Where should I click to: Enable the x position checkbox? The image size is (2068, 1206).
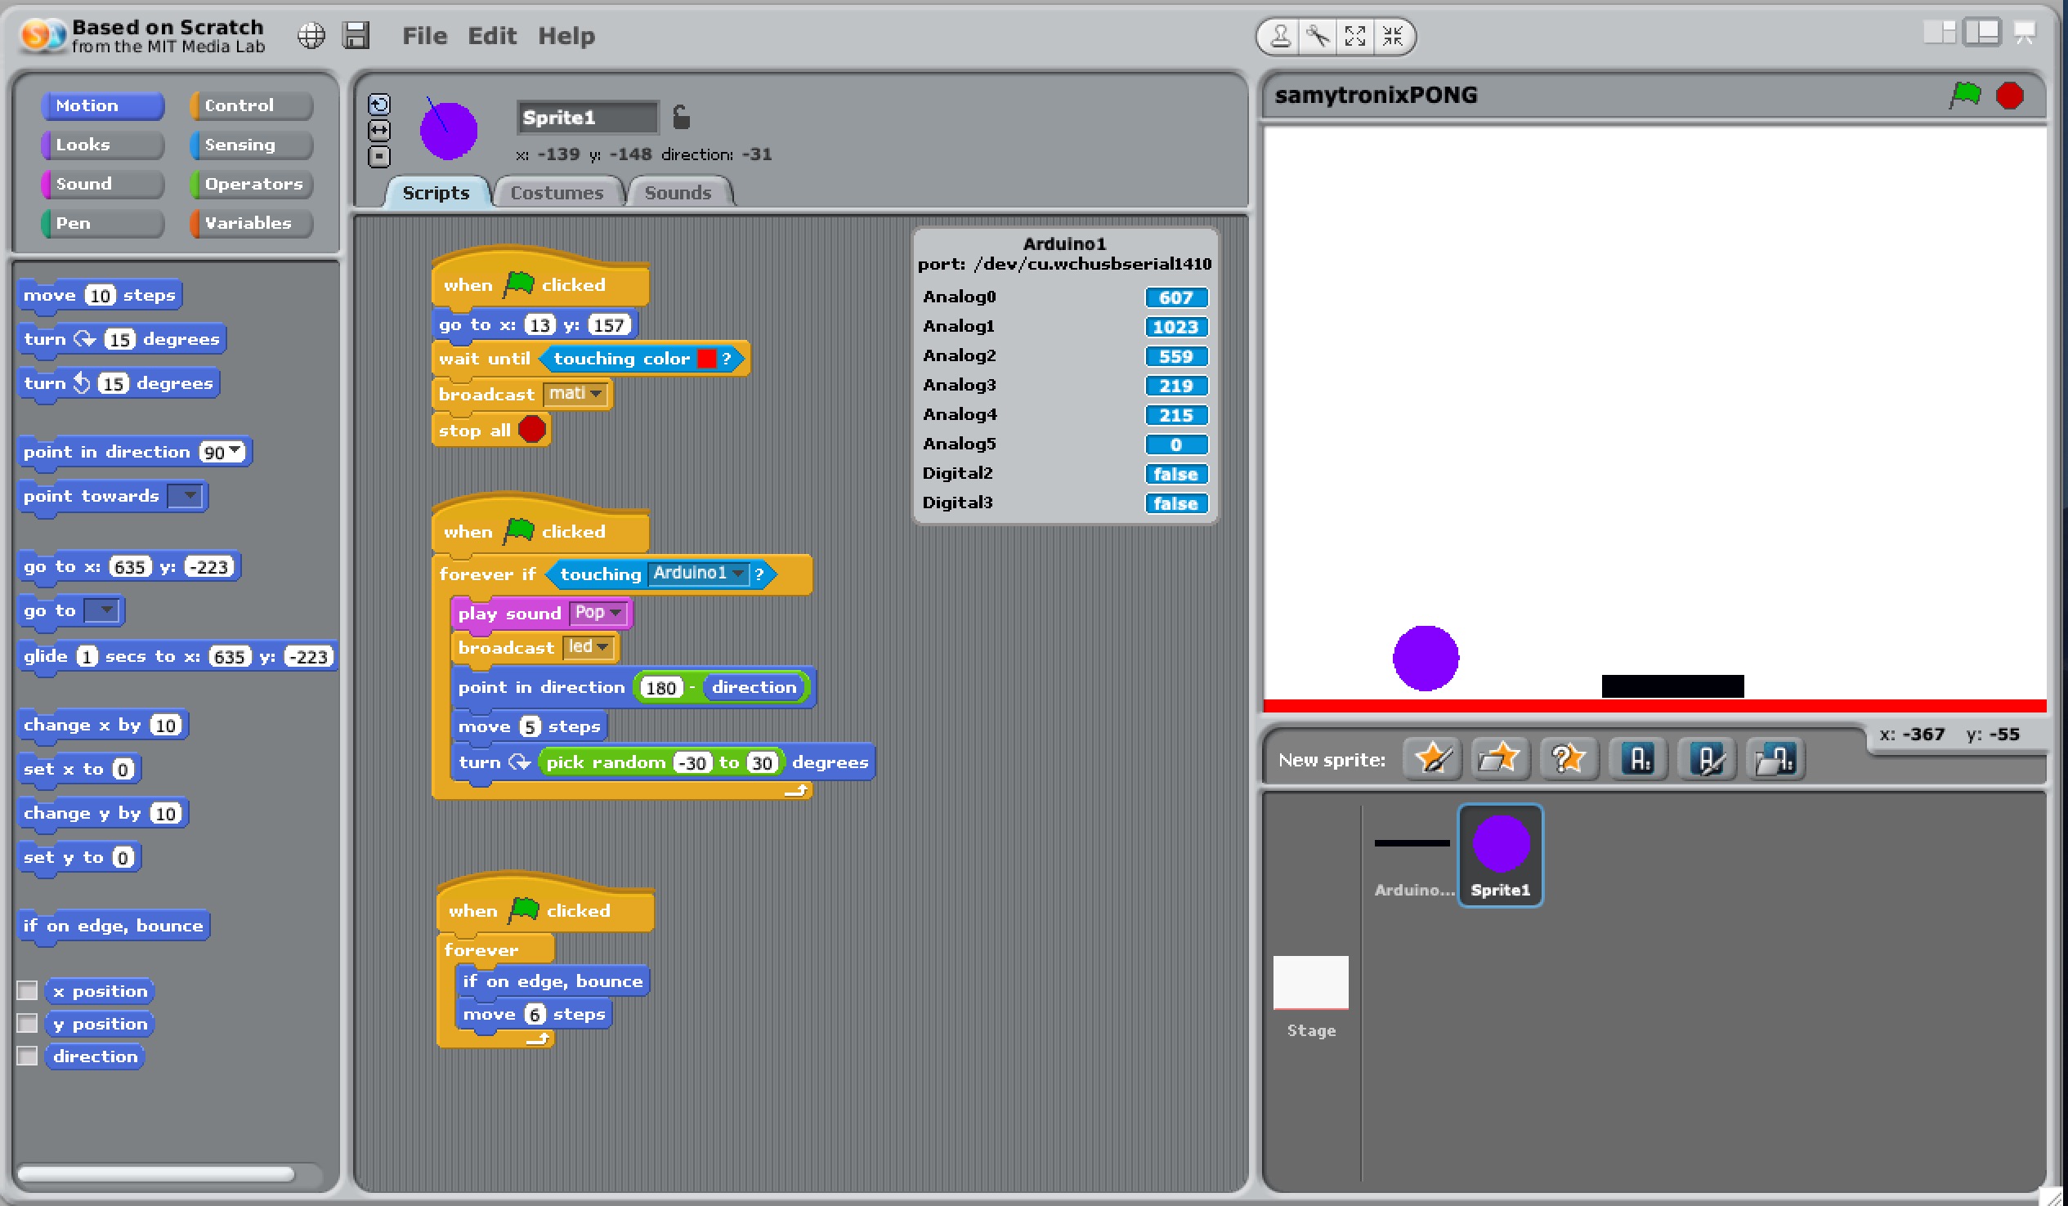(28, 991)
